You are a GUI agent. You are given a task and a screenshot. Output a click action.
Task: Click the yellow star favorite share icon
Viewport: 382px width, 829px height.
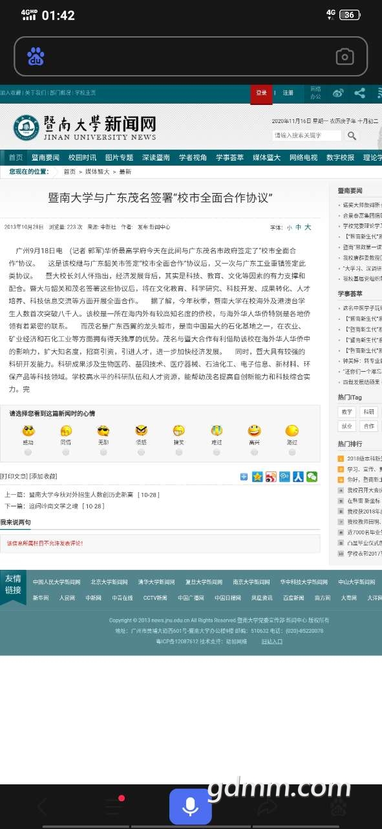pos(257,477)
